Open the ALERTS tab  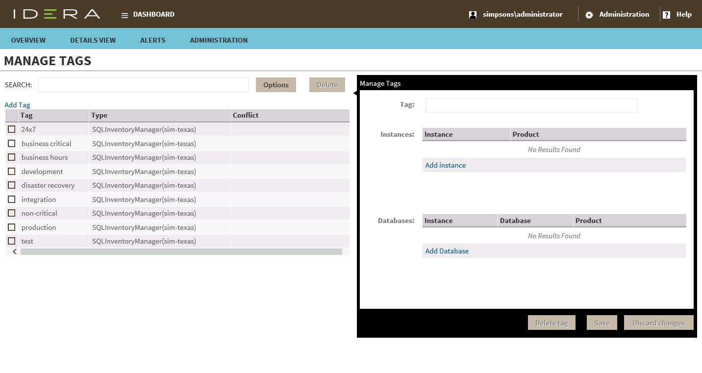[x=152, y=40]
